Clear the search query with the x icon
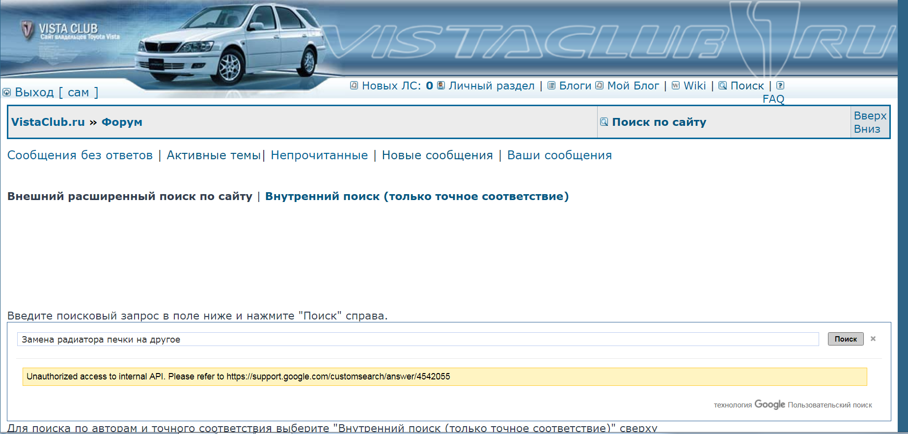 coord(873,339)
